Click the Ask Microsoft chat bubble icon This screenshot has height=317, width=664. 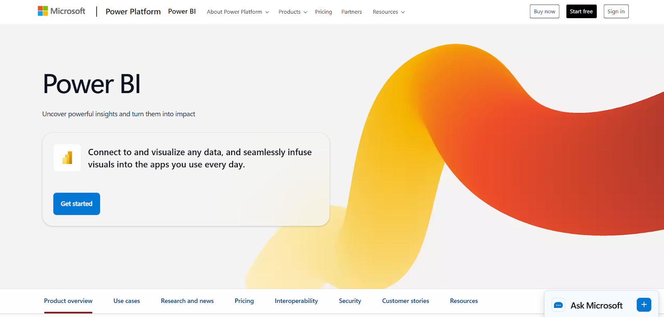point(558,305)
